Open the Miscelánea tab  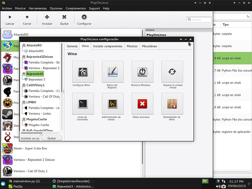point(149,46)
